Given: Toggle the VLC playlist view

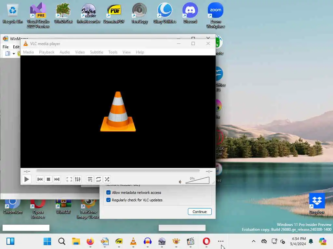Looking at the screenshot, I should coord(90,180).
